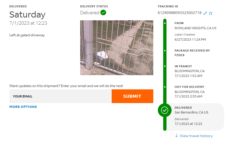The image size is (234, 147).
Task: Select the From Rowland Heights timeline dot
Action: pos(165,23)
